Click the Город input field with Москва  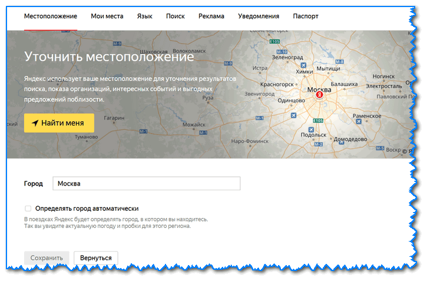pos(147,184)
